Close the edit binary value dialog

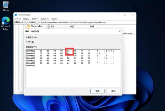120,31
